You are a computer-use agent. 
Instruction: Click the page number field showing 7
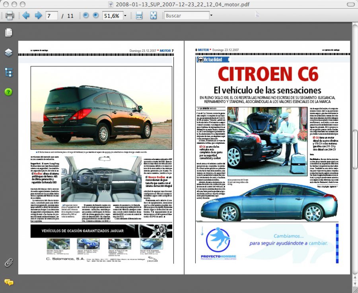coord(52,15)
